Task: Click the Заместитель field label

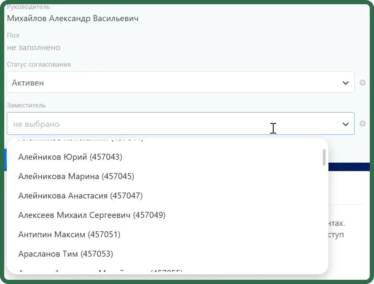Action: tap(26, 105)
